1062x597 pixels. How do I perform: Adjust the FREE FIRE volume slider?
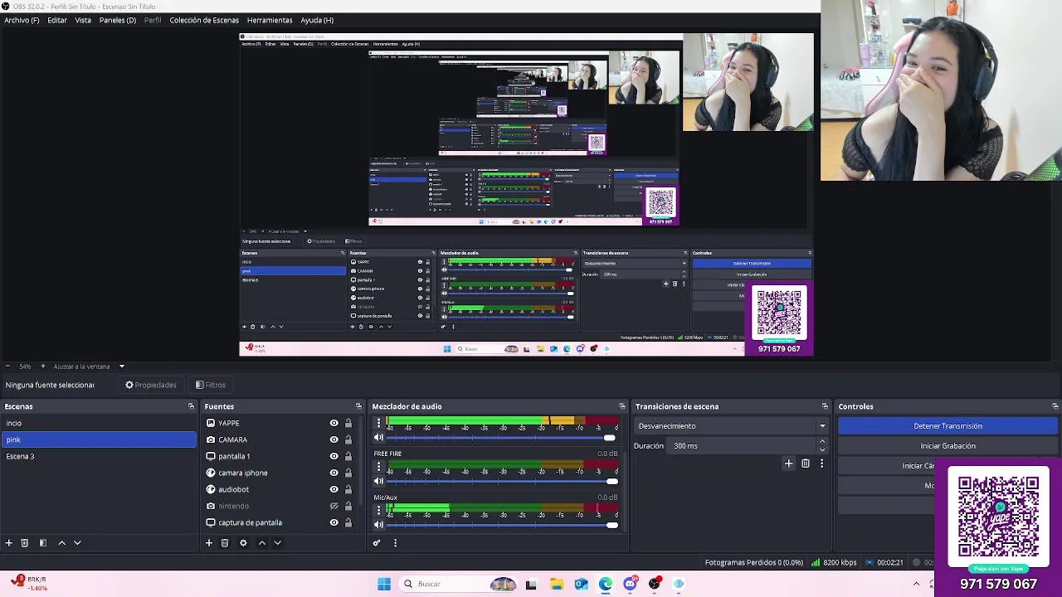tap(502, 481)
